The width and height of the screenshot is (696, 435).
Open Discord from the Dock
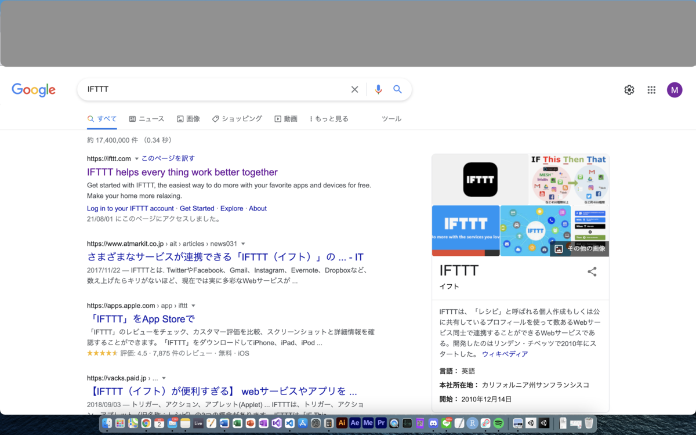(433, 423)
